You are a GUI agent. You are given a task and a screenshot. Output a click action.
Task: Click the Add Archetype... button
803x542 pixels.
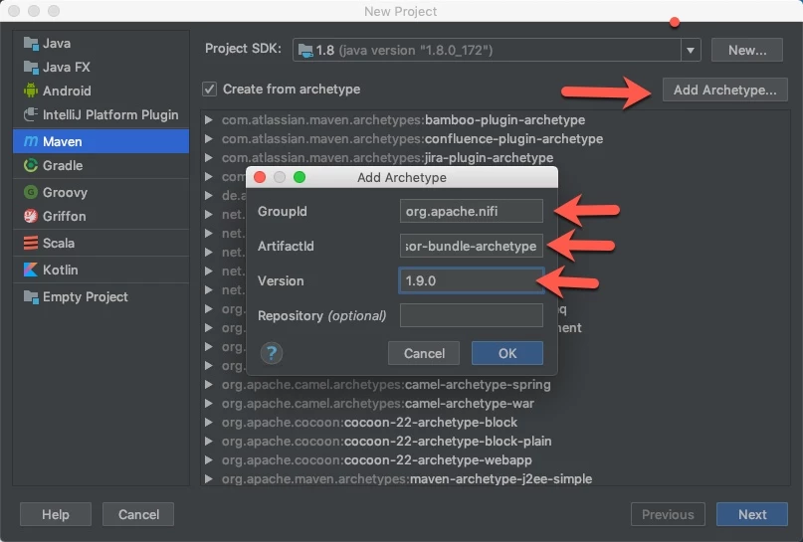[x=724, y=90]
